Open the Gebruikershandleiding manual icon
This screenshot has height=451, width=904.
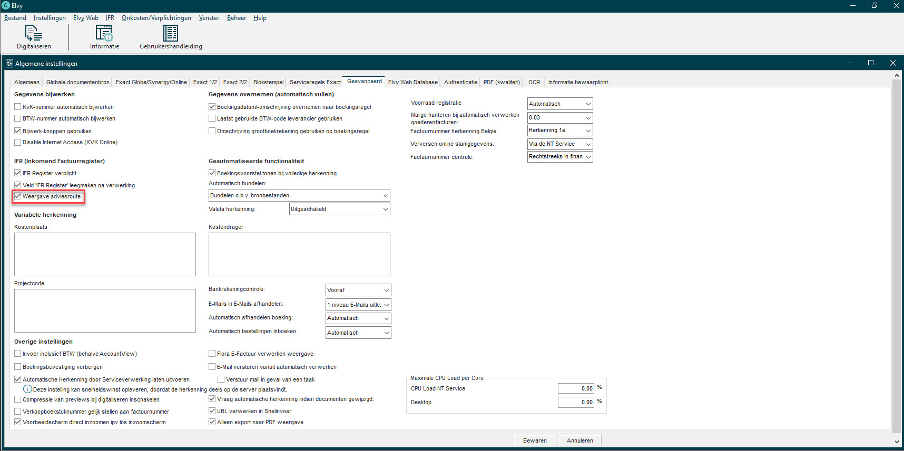[170, 34]
